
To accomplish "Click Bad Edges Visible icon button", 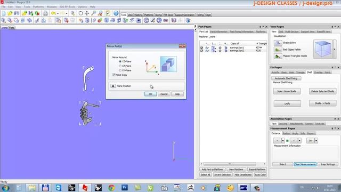I will pos(278,50).
